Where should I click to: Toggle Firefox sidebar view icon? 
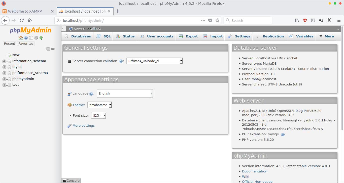[313, 20]
